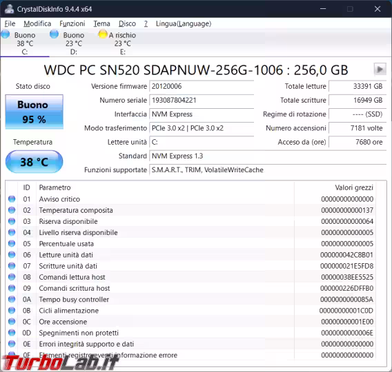Click status dot for Comandi lettura host row
Viewport: 392px width, 372px height.
click(12, 277)
